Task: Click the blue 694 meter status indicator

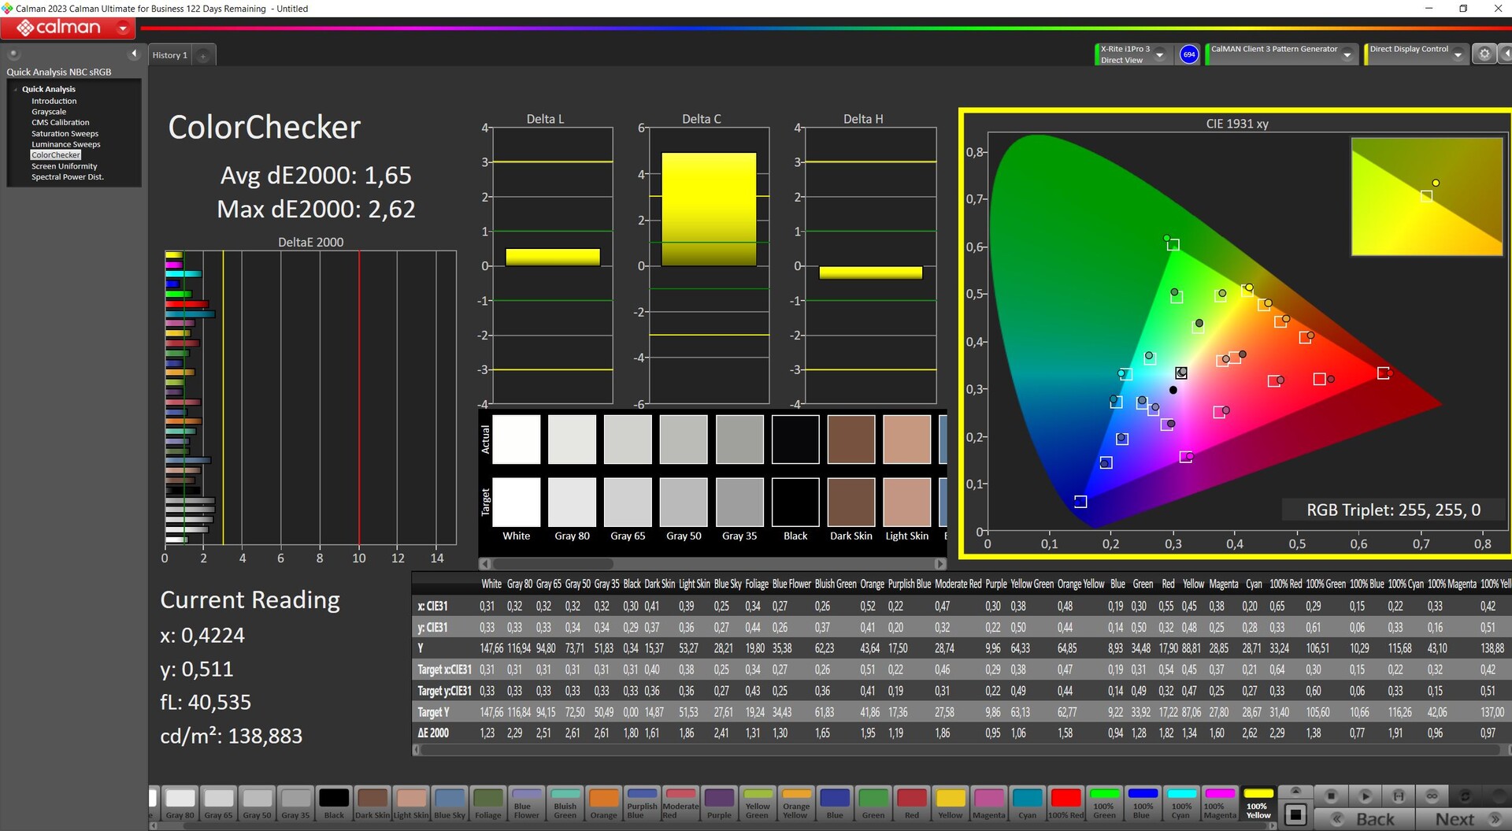Action: (1189, 54)
